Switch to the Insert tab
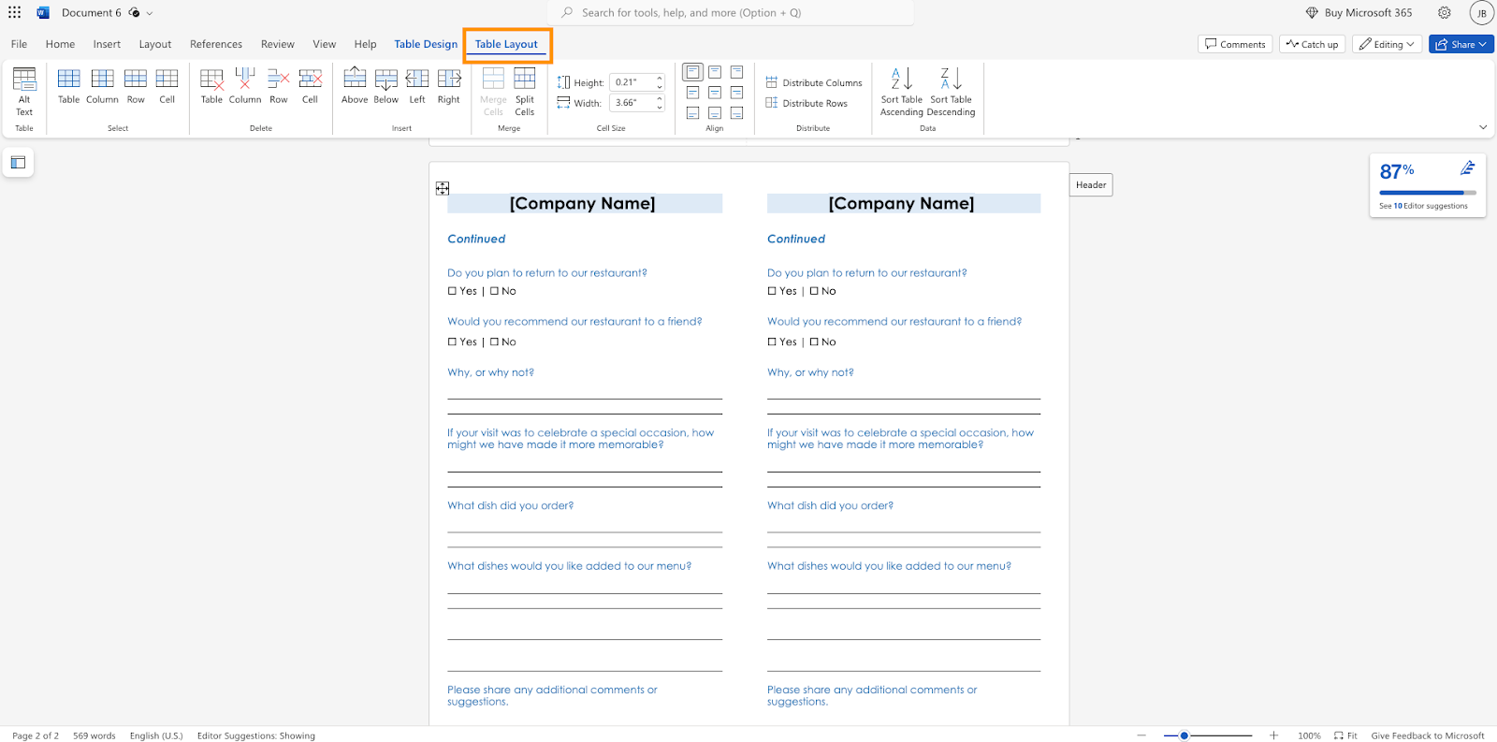1497x742 pixels. [107, 44]
